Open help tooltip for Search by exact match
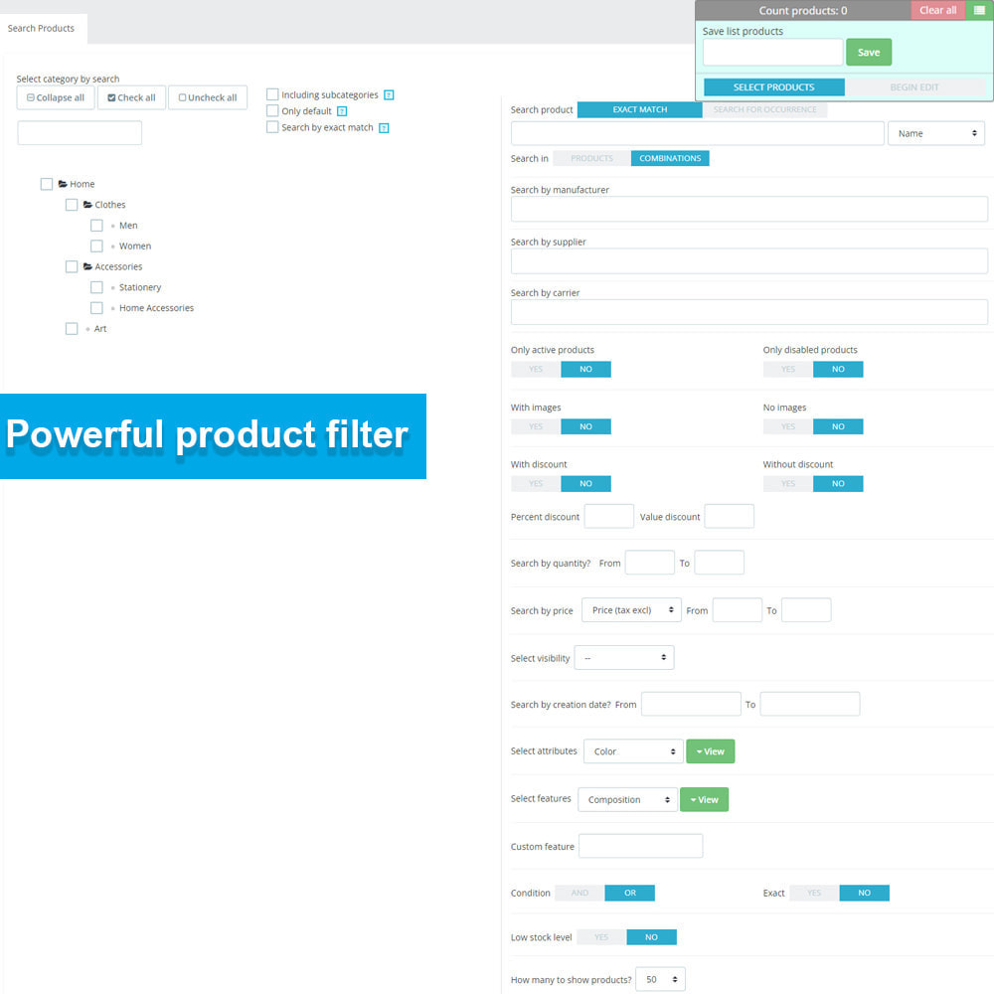Image resolution: width=994 pixels, height=994 pixels. pyautogui.click(x=385, y=127)
